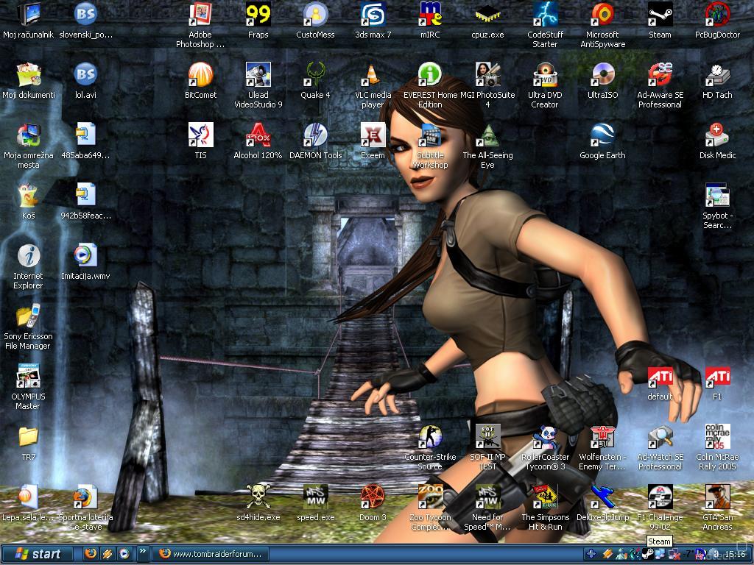The height and width of the screenshot is (565, 754).
Task: Open Moja omrežna mesta
Action: point(29,146)
